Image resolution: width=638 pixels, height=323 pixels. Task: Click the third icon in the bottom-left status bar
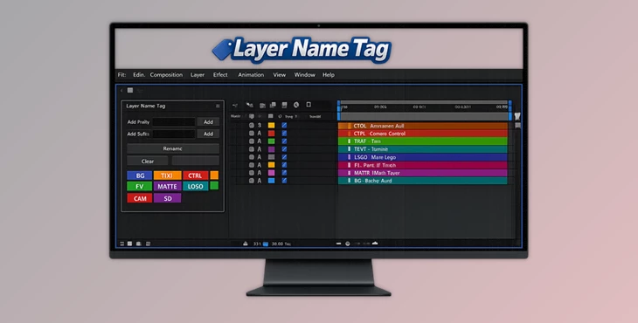click(139, 244)
